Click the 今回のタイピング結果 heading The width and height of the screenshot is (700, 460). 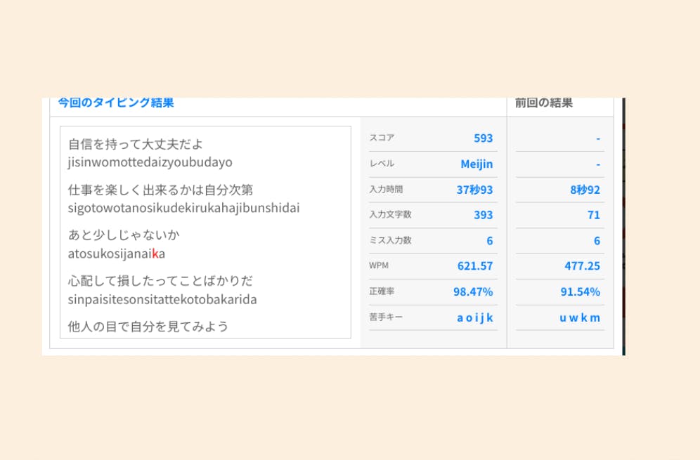(x=116, y=103)
